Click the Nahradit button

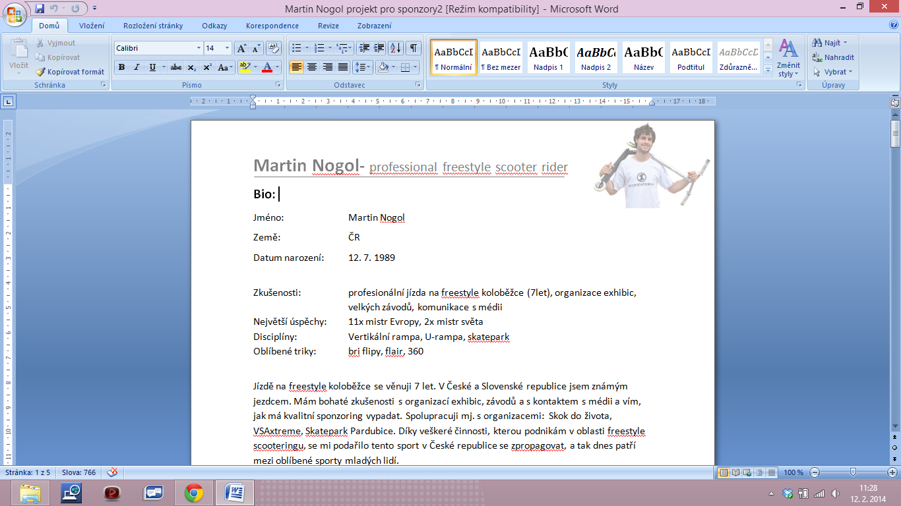point(834,57)
